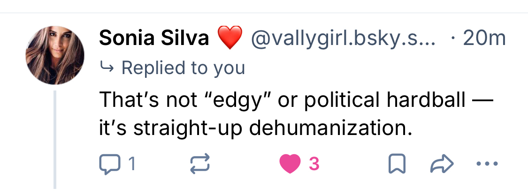
Task: Unlike the post via pink heart
Action: coord(289,164)
